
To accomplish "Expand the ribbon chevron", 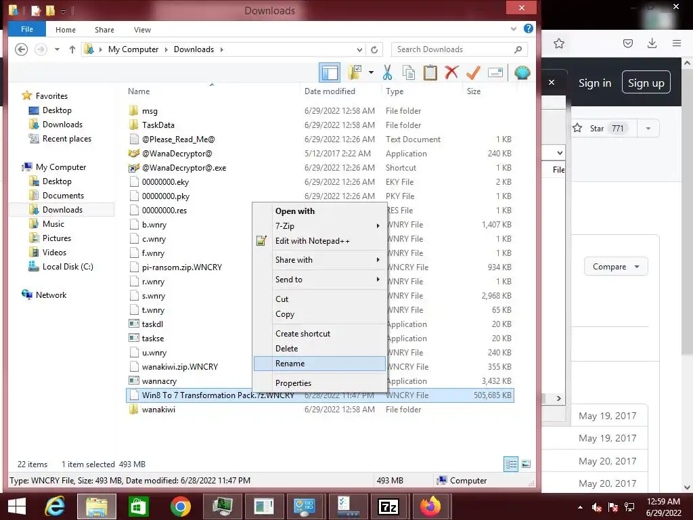I will (514, 29).
